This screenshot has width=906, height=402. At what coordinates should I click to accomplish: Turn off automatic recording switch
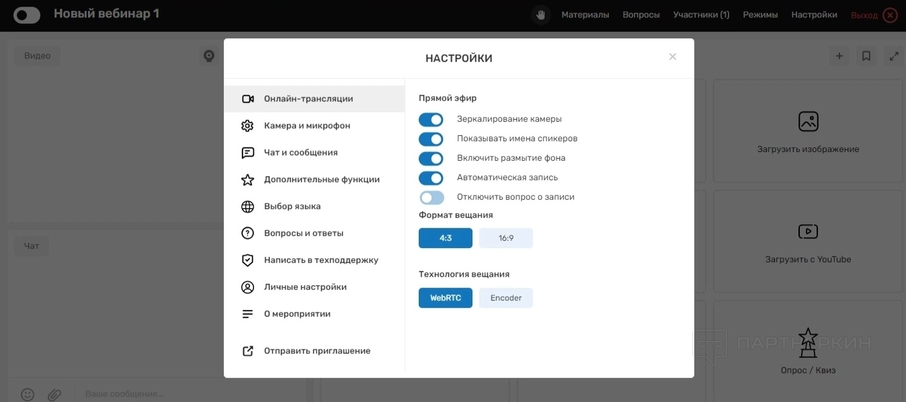click(431, 178)
